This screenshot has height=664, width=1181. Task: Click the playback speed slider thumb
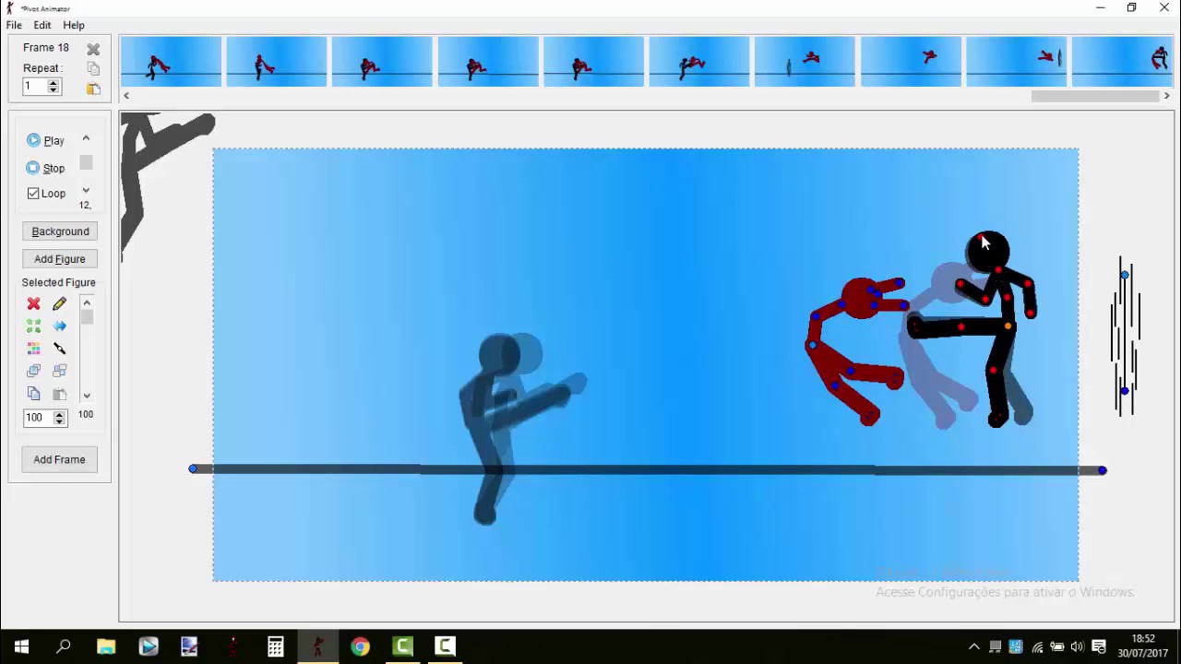tap(86, 163)
